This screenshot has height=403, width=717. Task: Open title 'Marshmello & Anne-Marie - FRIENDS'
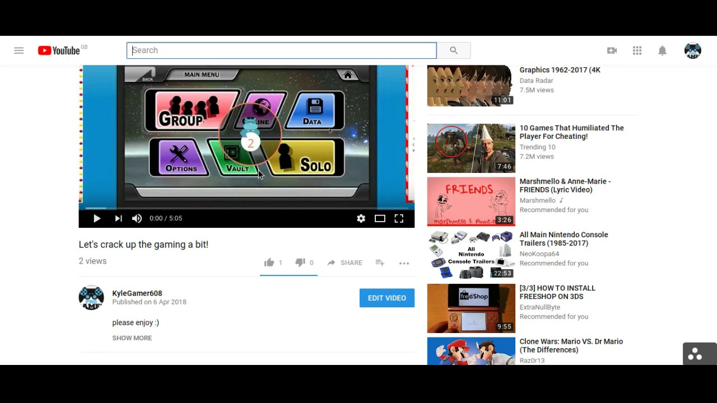tap(565, 185)
